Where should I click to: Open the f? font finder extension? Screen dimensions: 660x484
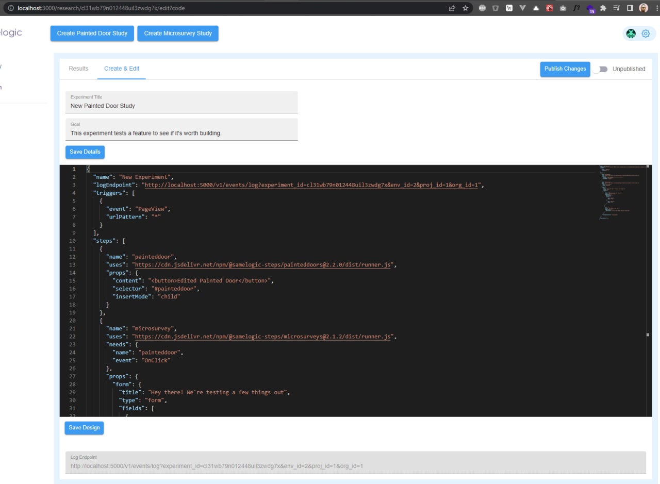point(576,8)
